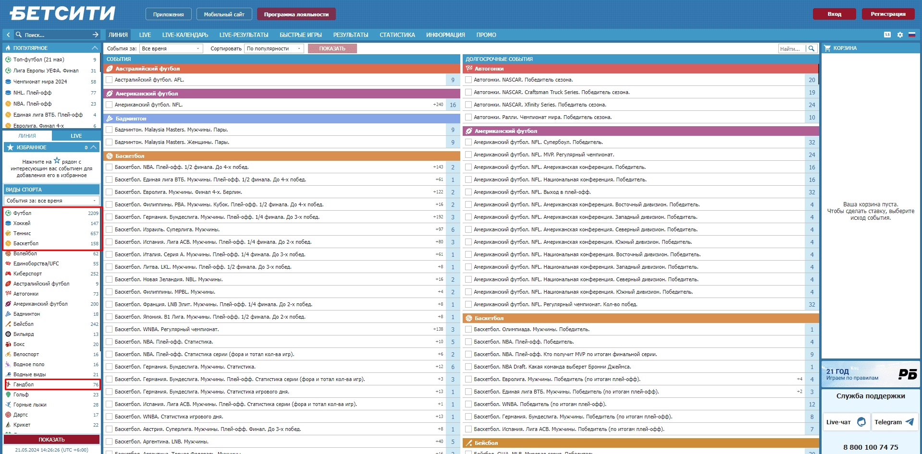Click the bat icon next to Бейсбол

point(8,324)
